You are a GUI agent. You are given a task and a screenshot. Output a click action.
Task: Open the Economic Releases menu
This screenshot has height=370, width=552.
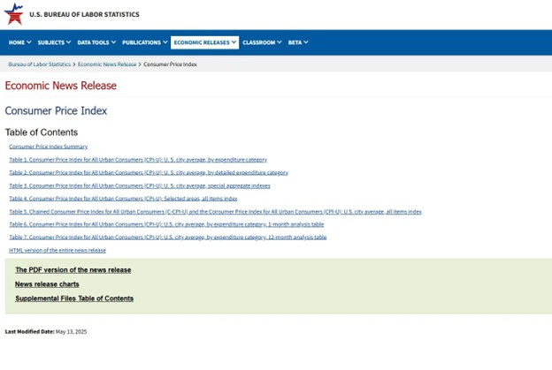point(205,42)
